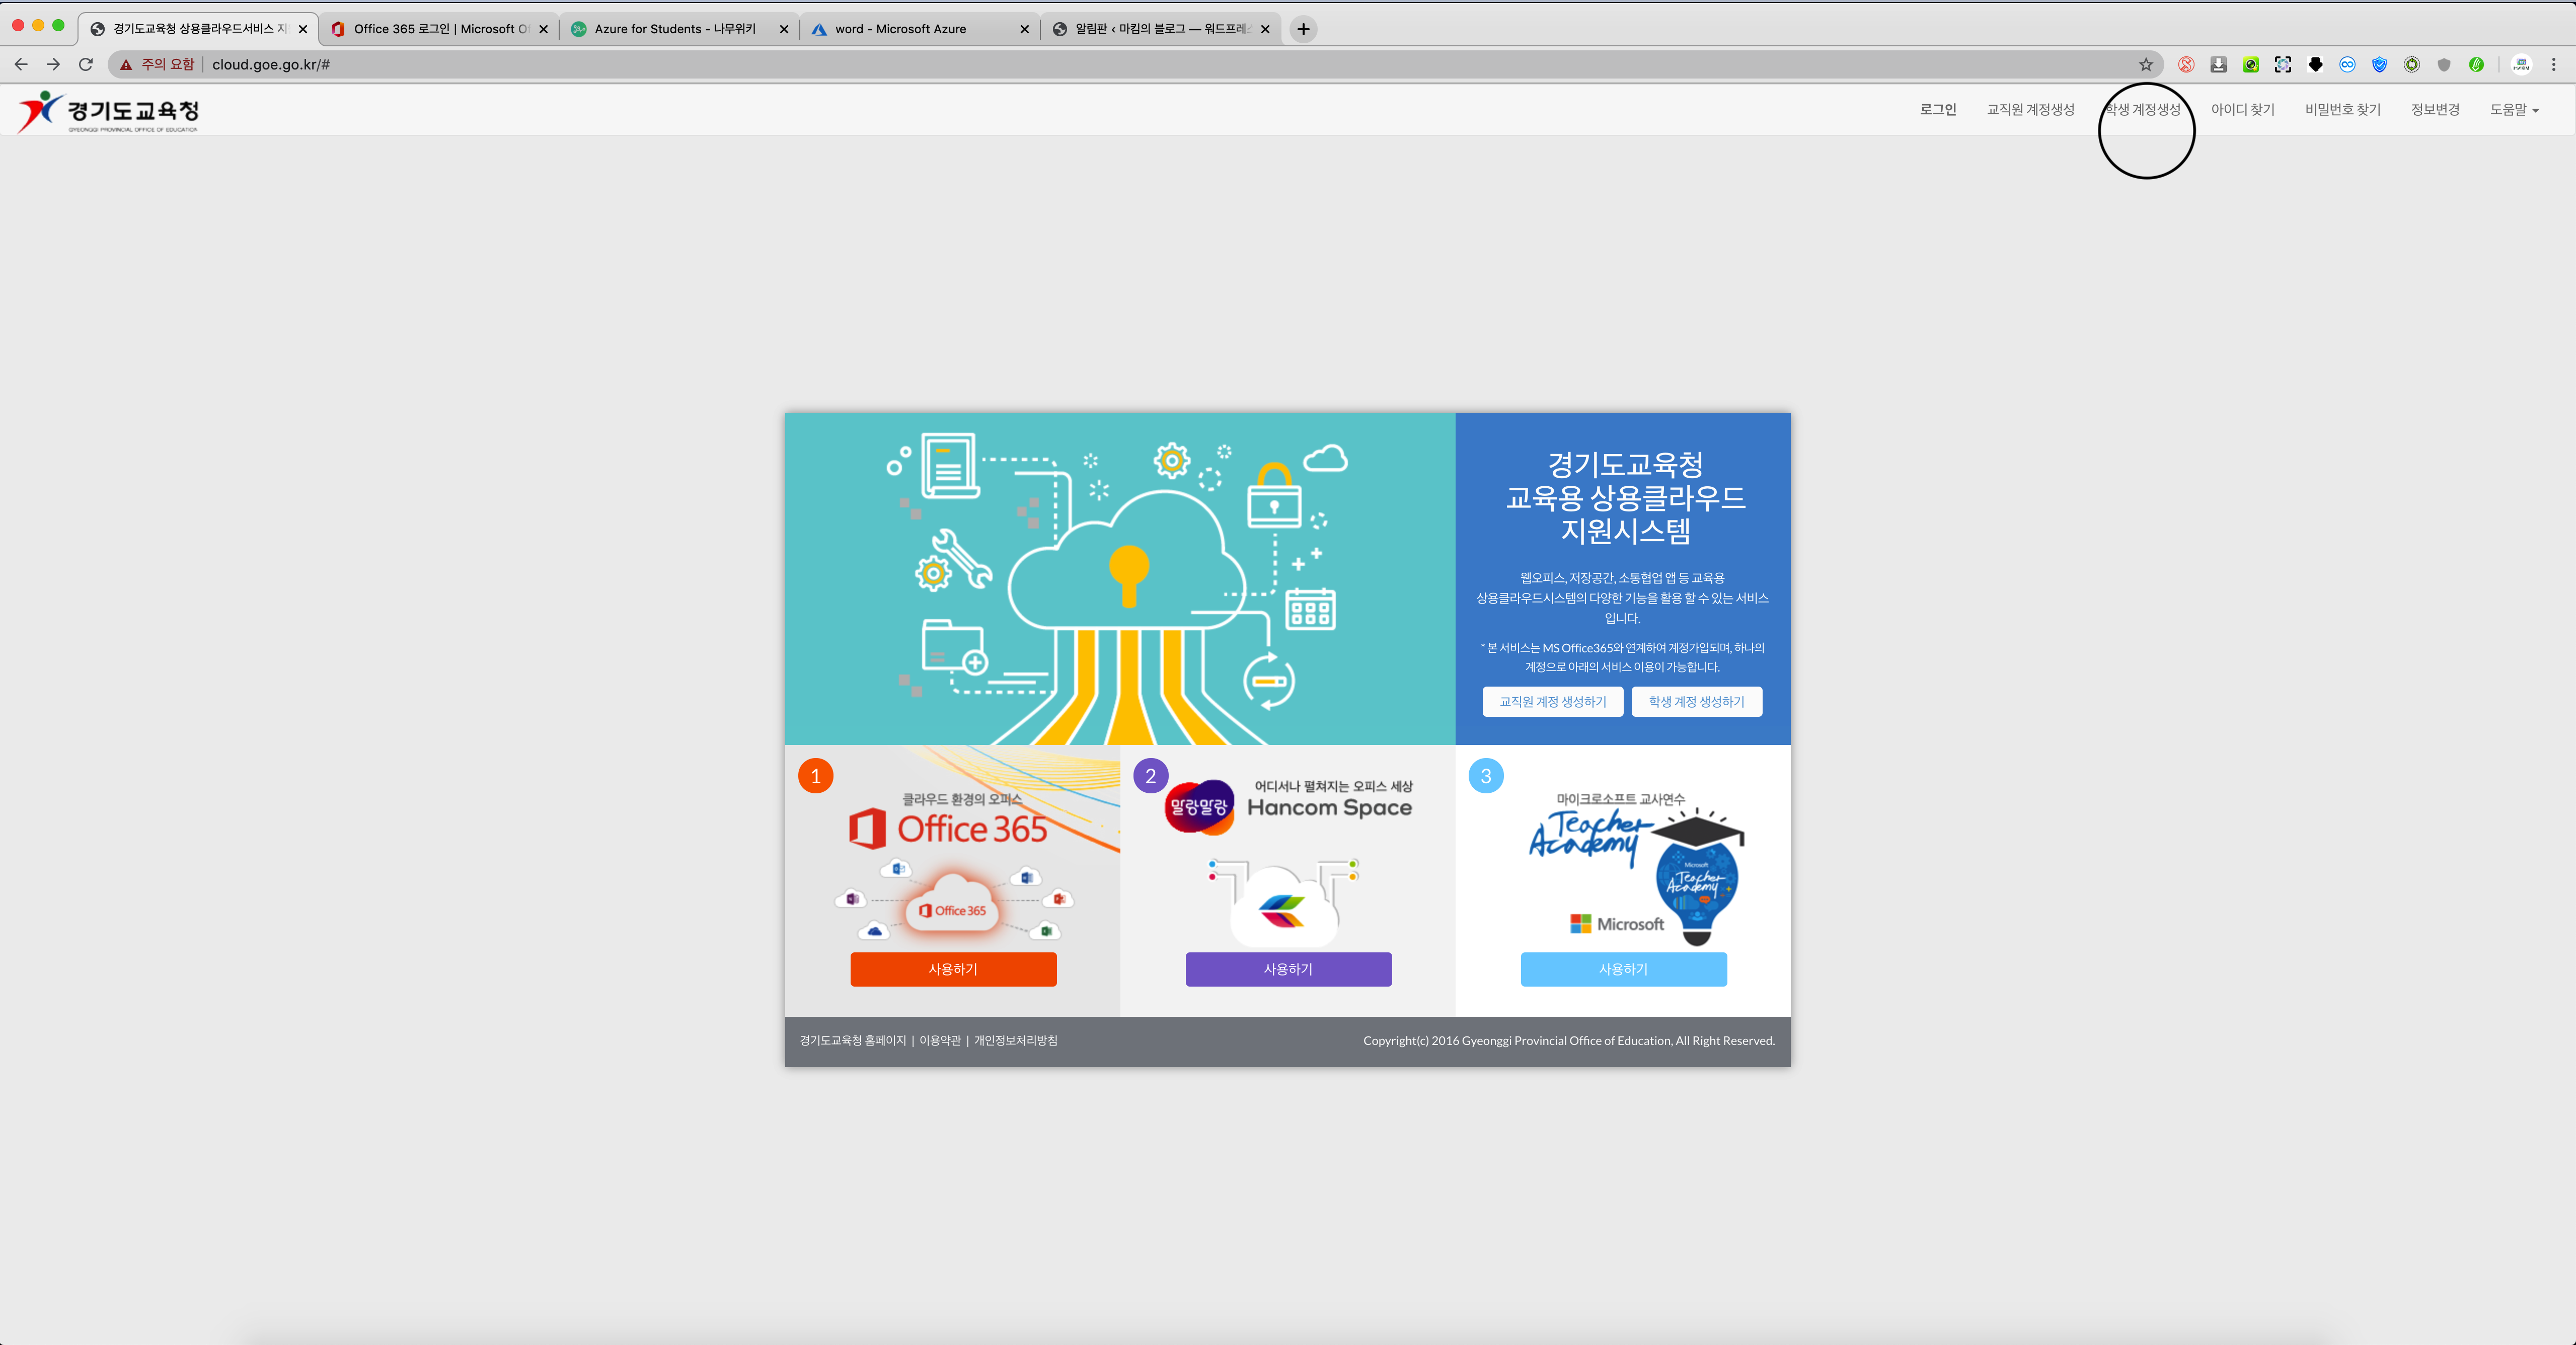Open the 로그인 navigation item

click(x=1937, y=110)
